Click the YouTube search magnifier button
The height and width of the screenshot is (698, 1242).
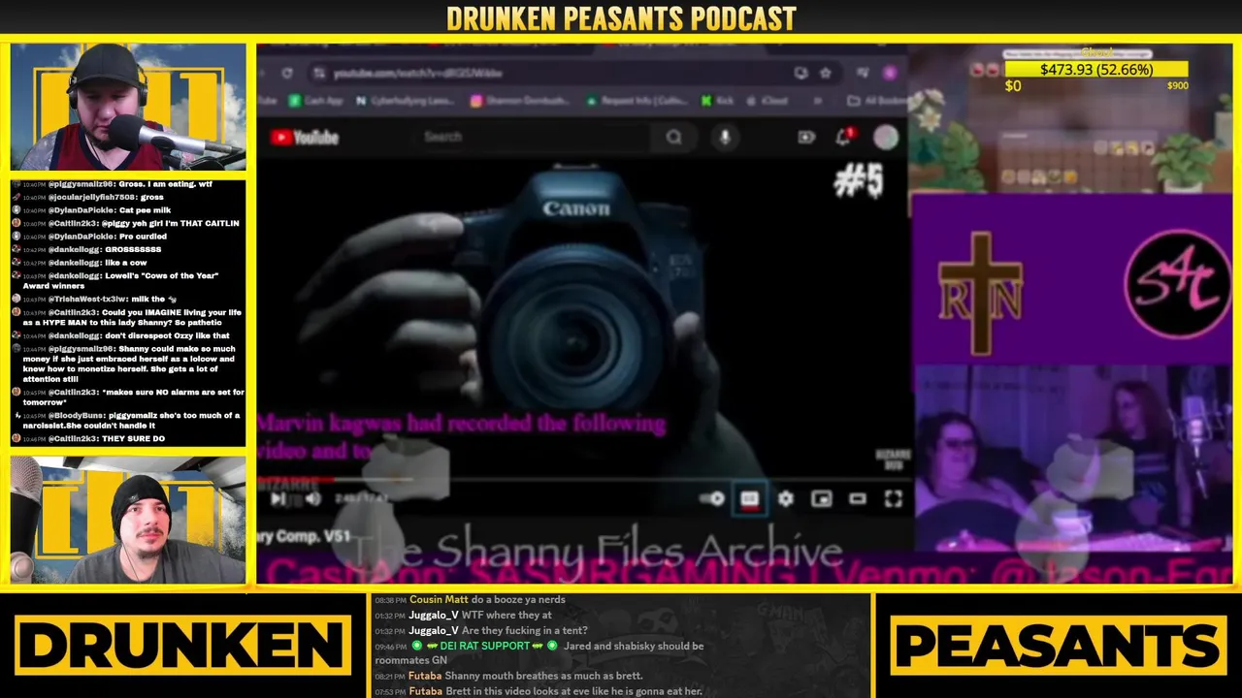(673, 138)
